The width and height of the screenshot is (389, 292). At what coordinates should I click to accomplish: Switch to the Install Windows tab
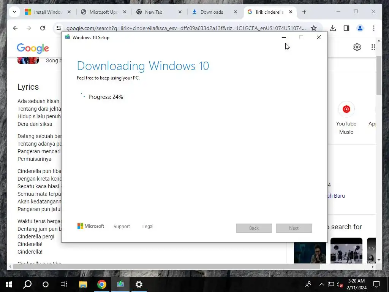(48, 12)
